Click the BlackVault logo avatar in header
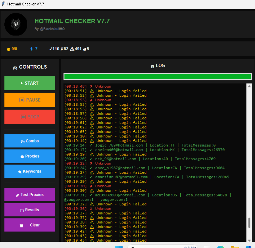Viewport: 255px width, 248px height. 16,24
